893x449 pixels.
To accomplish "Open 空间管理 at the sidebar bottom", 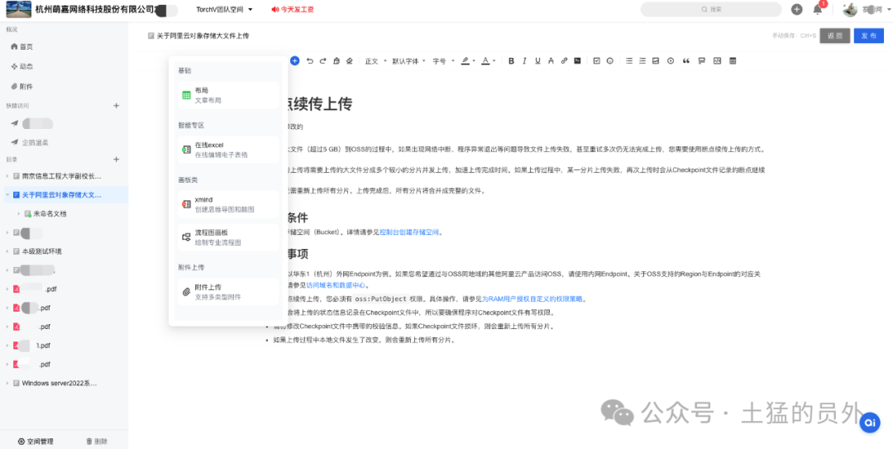I will point(36,441).
